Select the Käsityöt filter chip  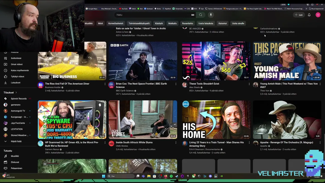point(159,23)
